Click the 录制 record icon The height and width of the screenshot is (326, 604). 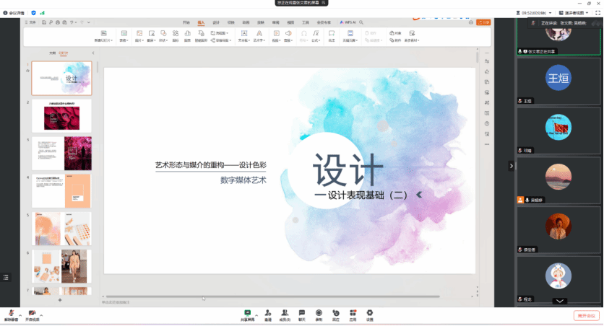(319, 314)
